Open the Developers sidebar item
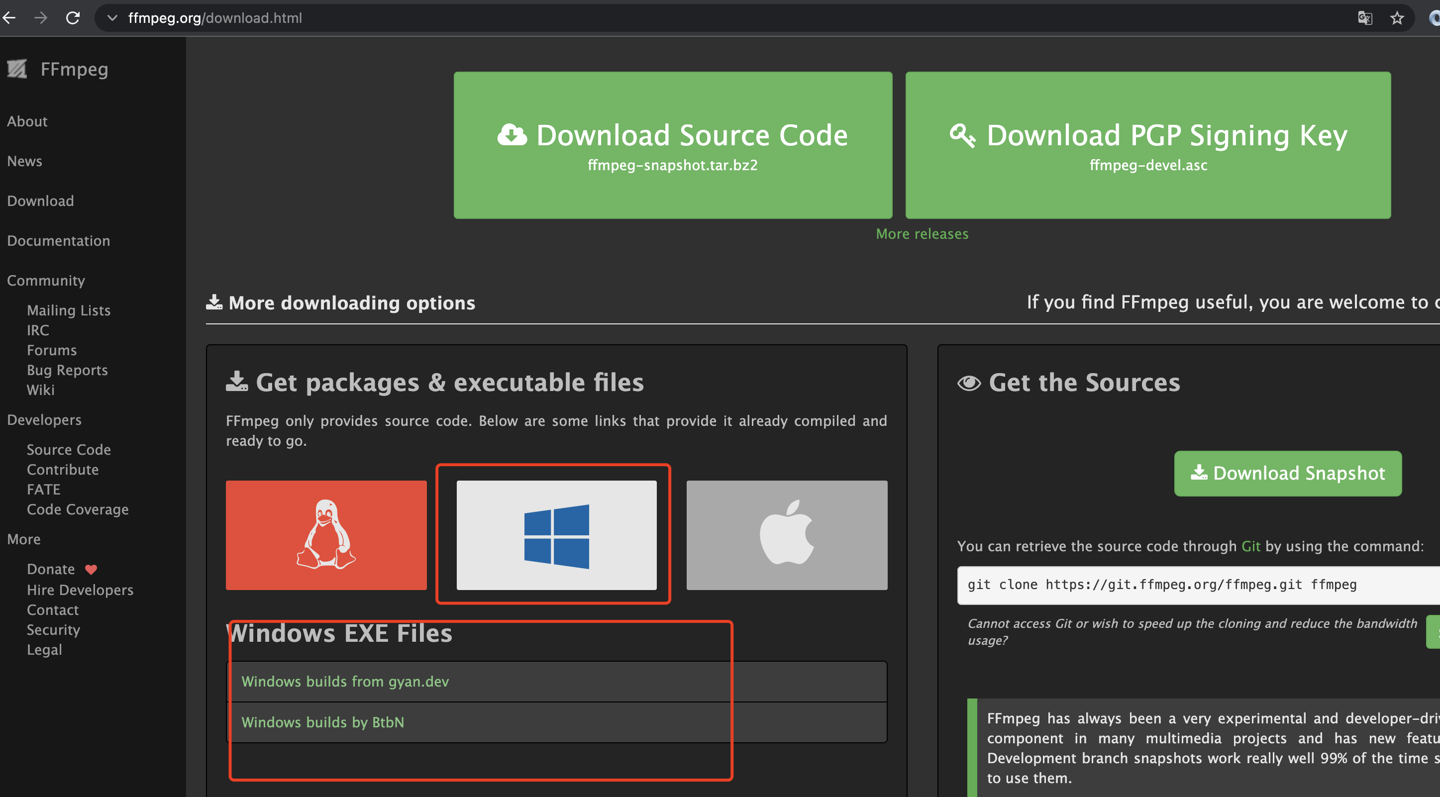1440x797 pixels. coord(44,420)
